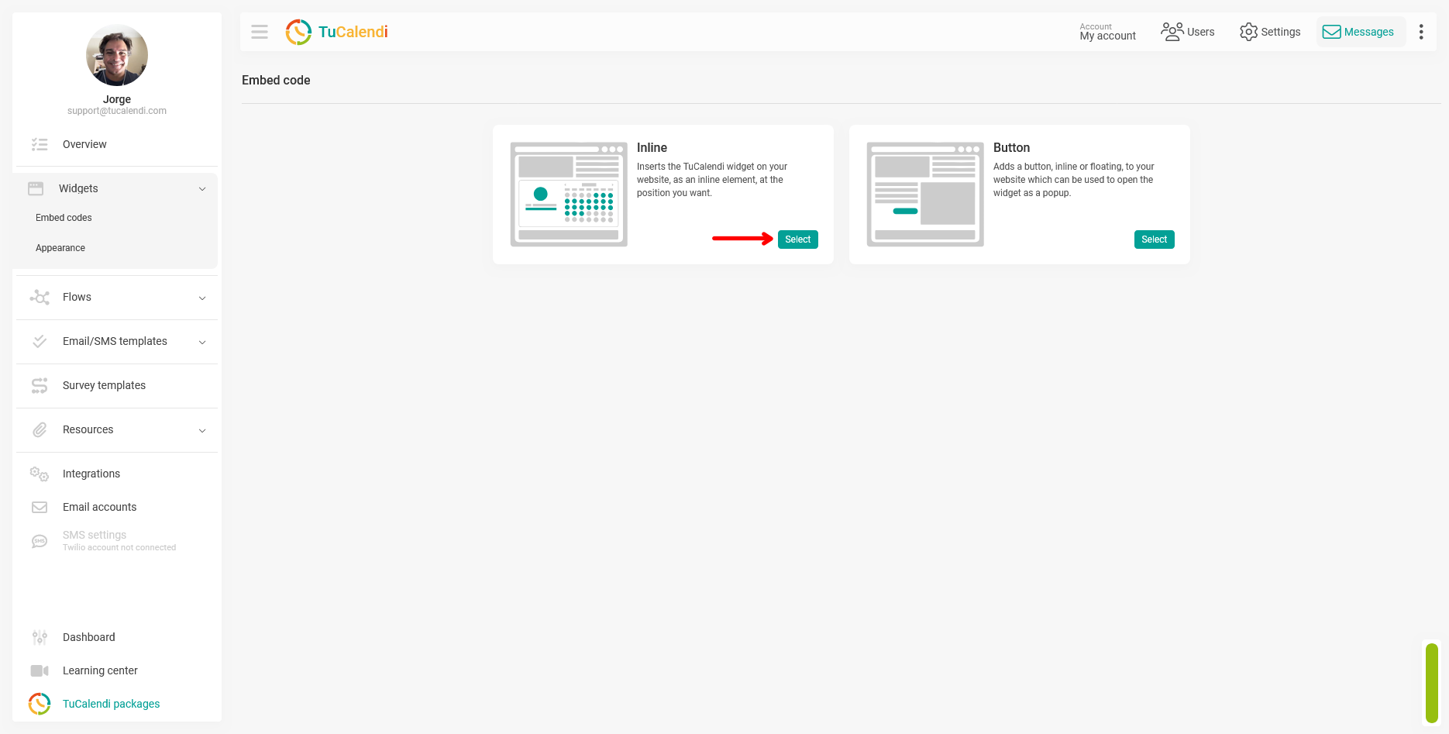Click SMS settings menu label

(x=95, y=535)
